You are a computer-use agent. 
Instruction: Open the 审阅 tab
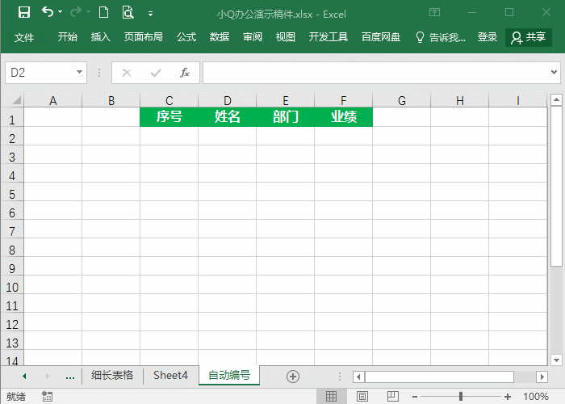tap(253, 37)
